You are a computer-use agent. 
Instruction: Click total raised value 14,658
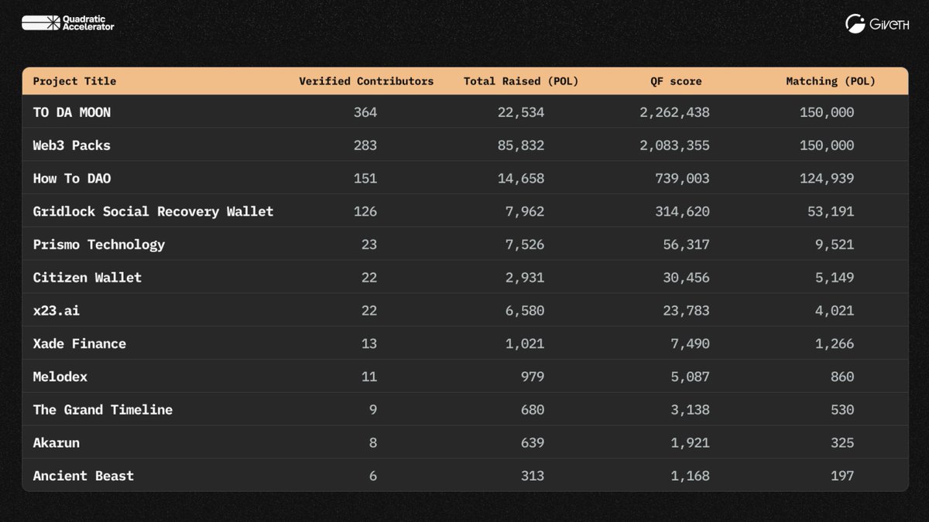click(521, 179)
